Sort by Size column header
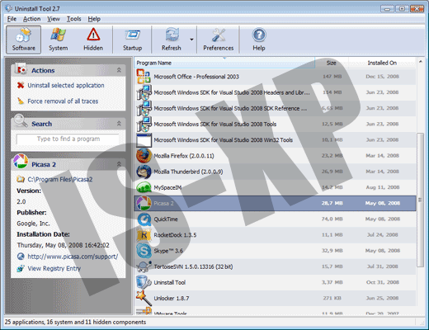The height and width of the screenshot is (330, 429). 332,63
